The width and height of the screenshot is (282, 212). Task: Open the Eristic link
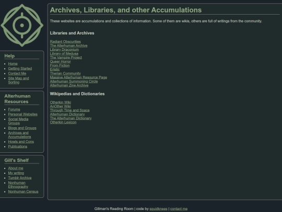click(55, 70)
